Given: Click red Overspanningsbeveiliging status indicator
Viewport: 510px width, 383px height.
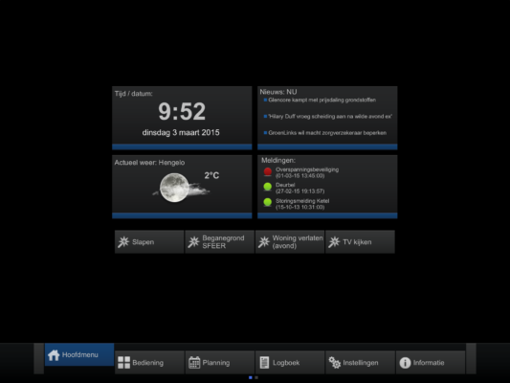Looking at the screenshot, I should pyautogui.click(x=268, y=171).
